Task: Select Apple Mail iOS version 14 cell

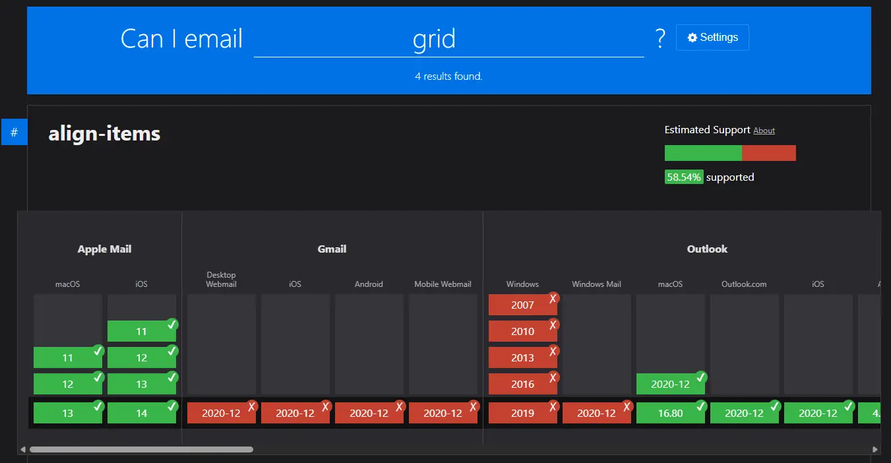Action: click(x=142, y=413)
